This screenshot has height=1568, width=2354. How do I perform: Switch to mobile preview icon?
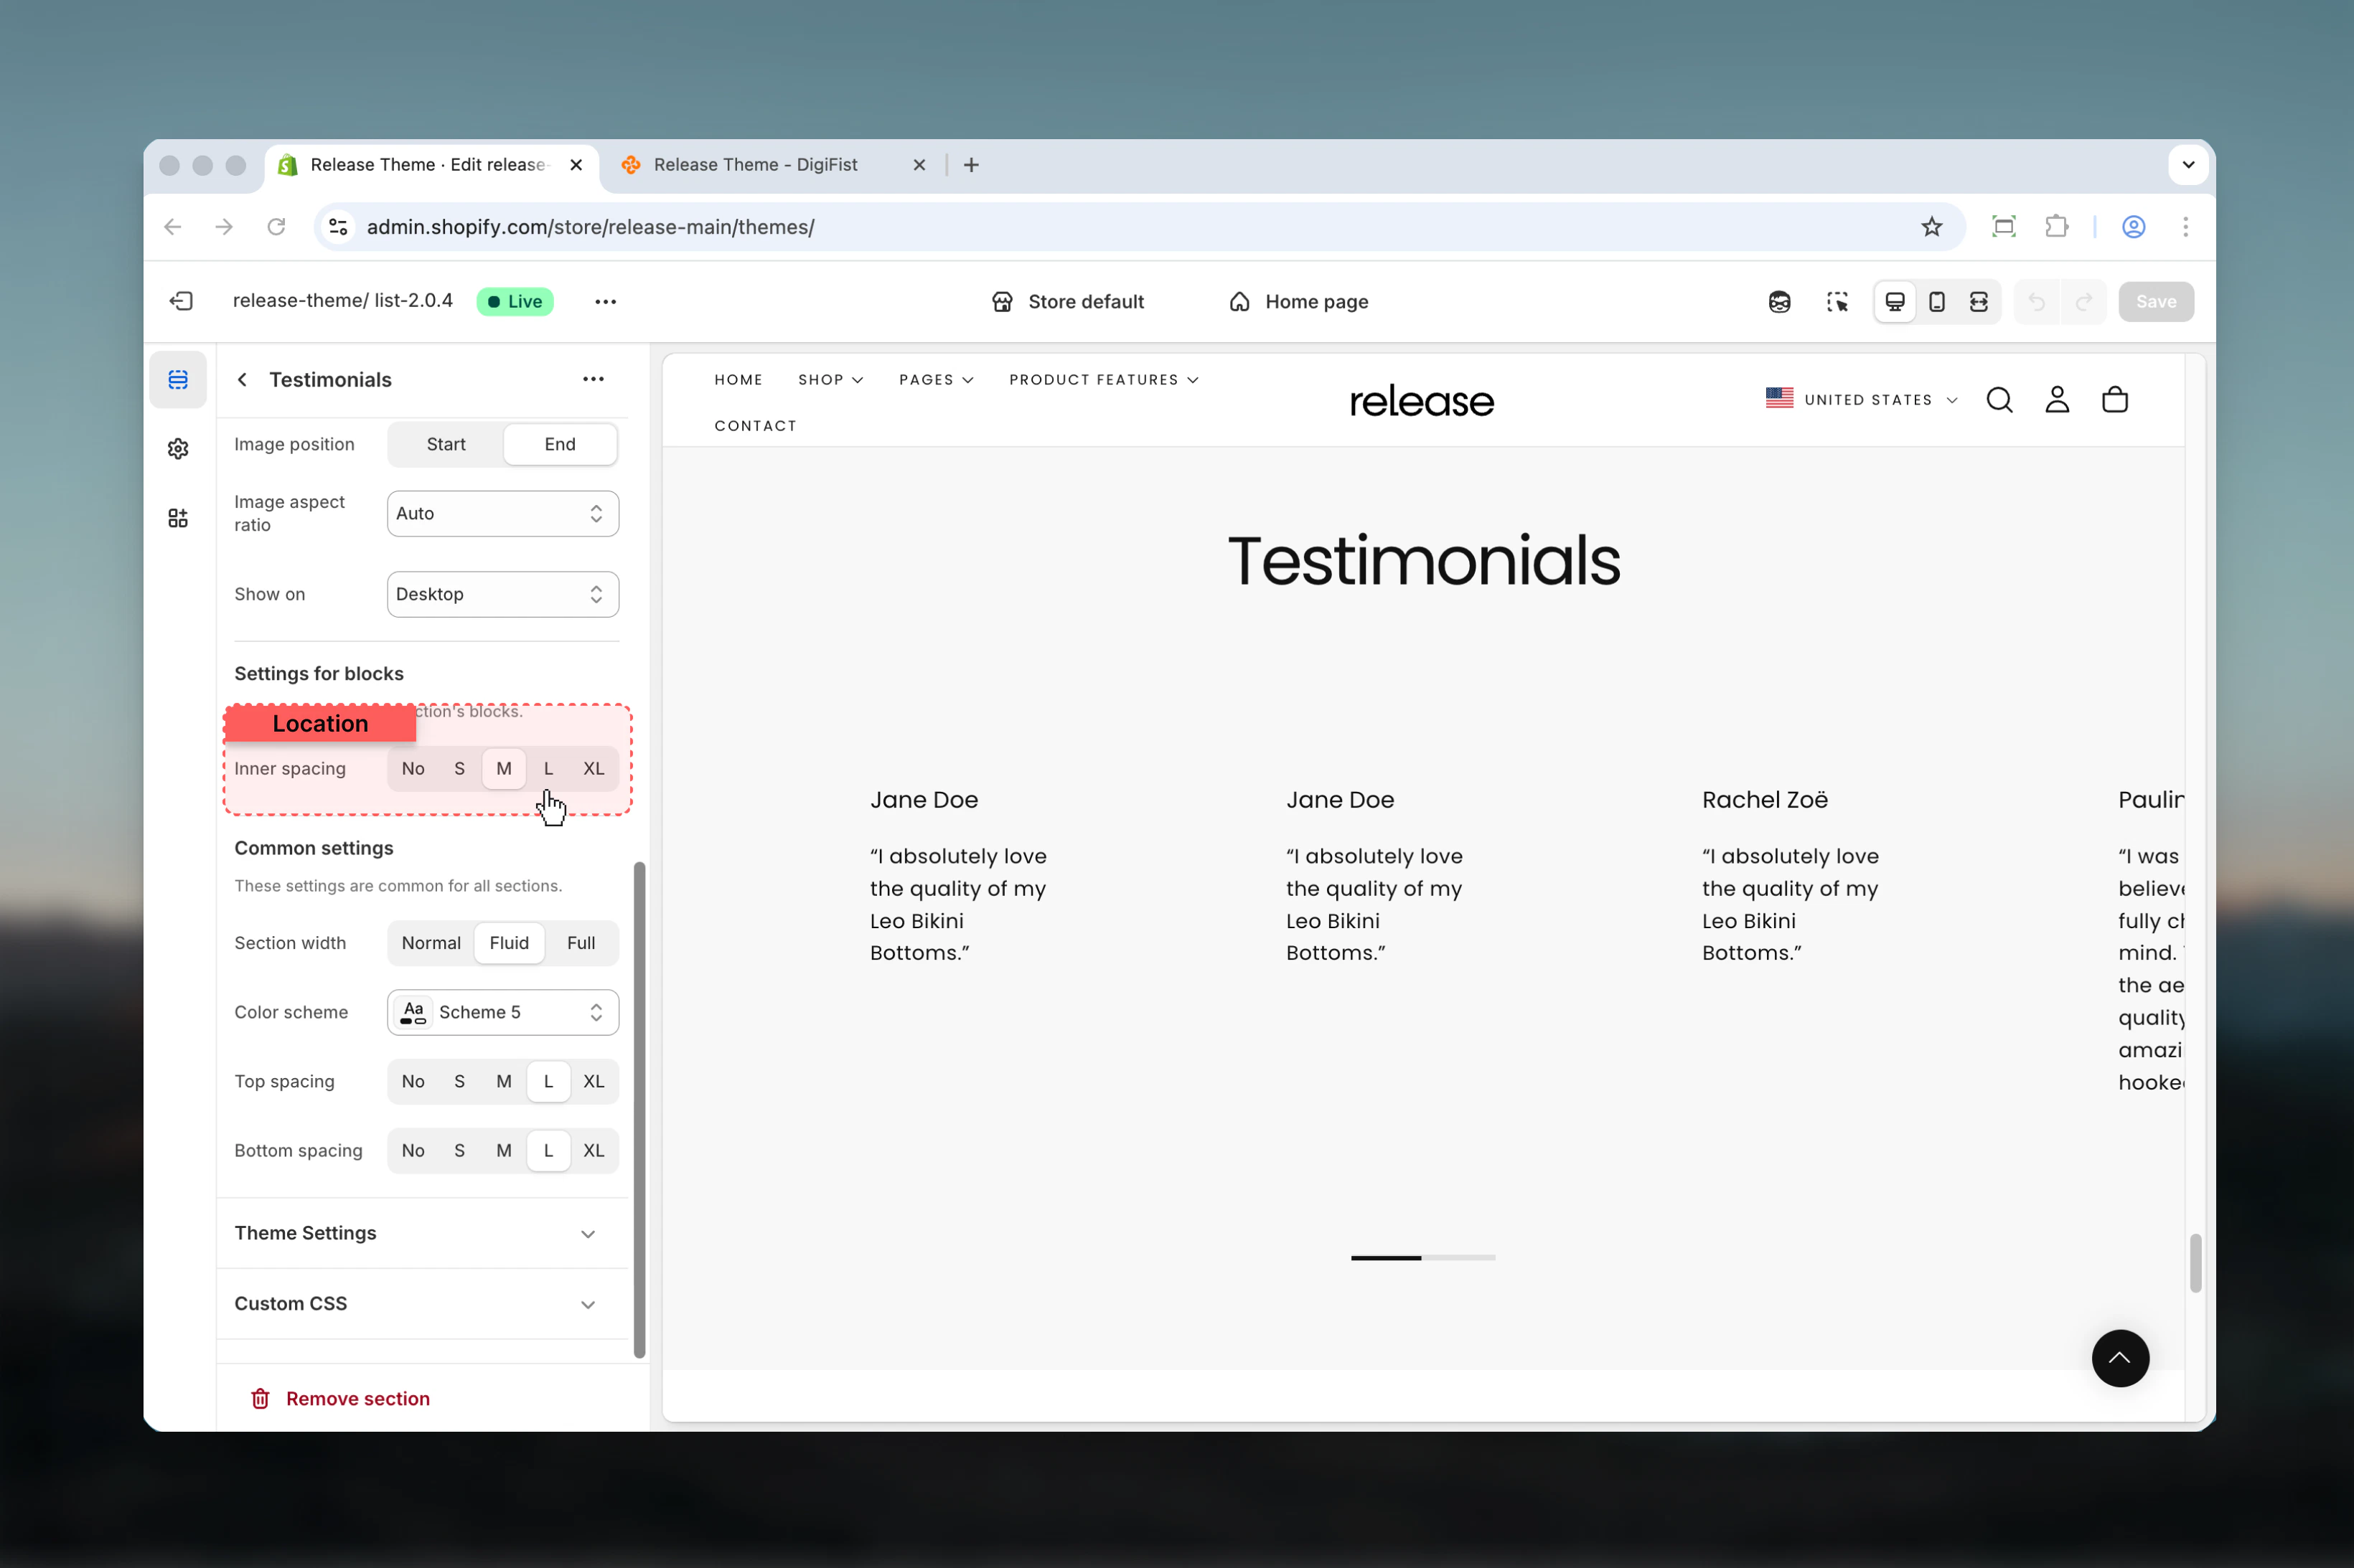pos(1937,302)
